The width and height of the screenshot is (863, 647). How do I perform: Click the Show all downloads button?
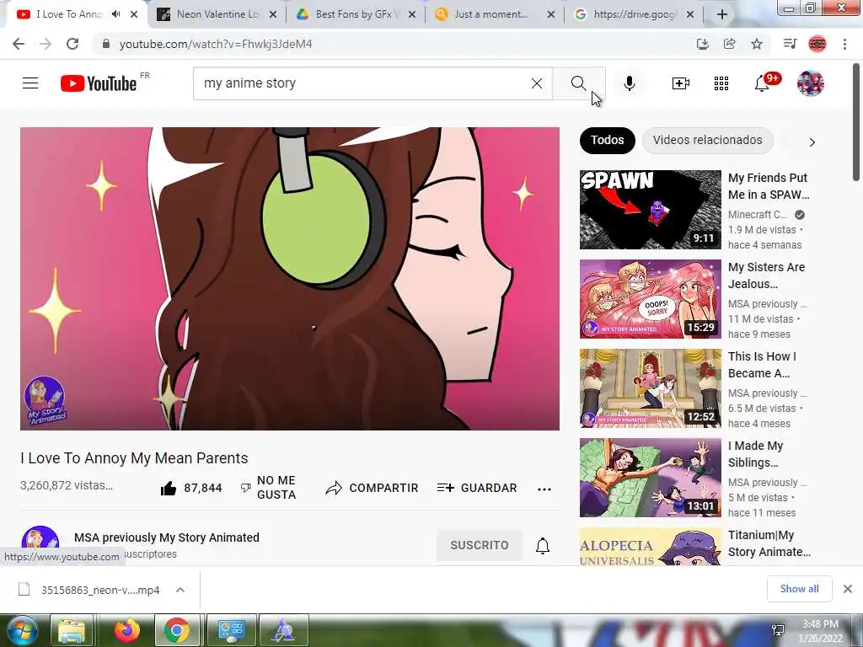[799, 589]
